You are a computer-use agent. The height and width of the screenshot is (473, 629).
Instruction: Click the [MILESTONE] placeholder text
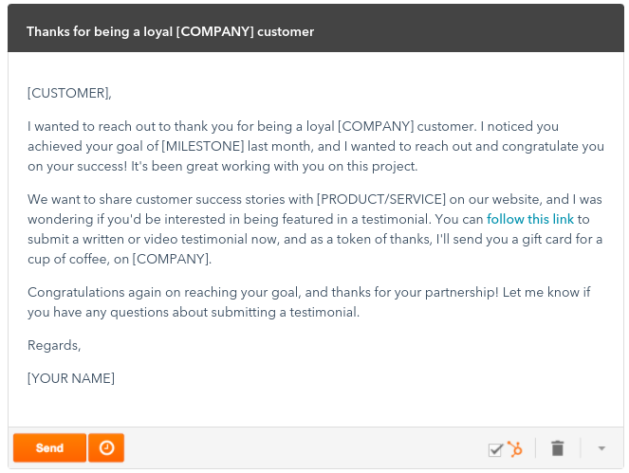[x=203, y=146]
